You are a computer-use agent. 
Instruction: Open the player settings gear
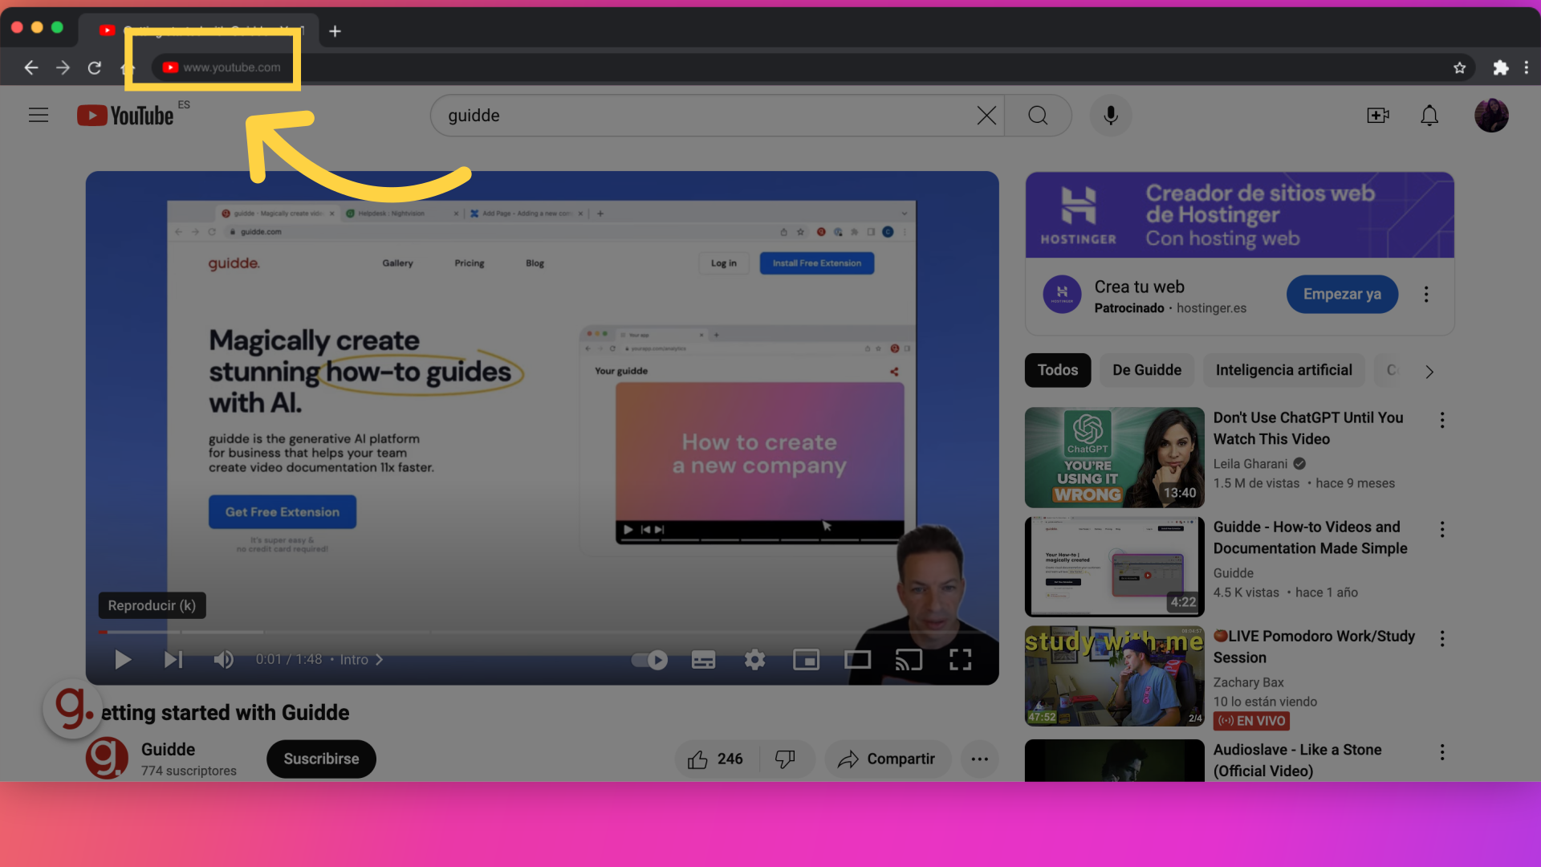point(754,660)
